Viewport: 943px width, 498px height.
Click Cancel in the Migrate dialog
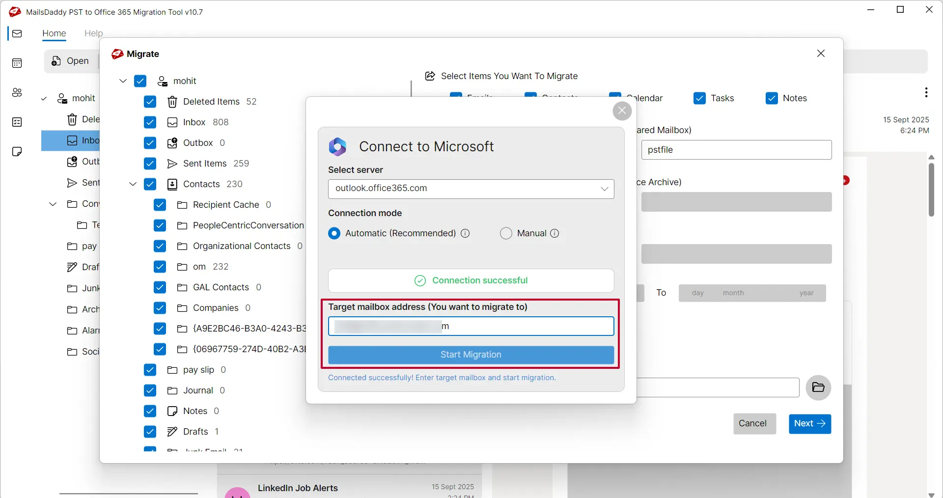(754, 424)
